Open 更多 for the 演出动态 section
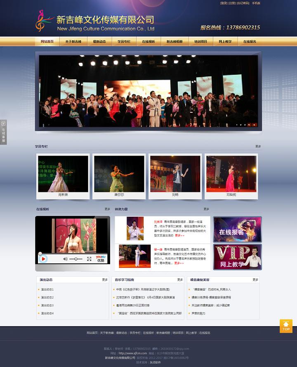Viewport: 297px width, 367px height. (105, 280)
